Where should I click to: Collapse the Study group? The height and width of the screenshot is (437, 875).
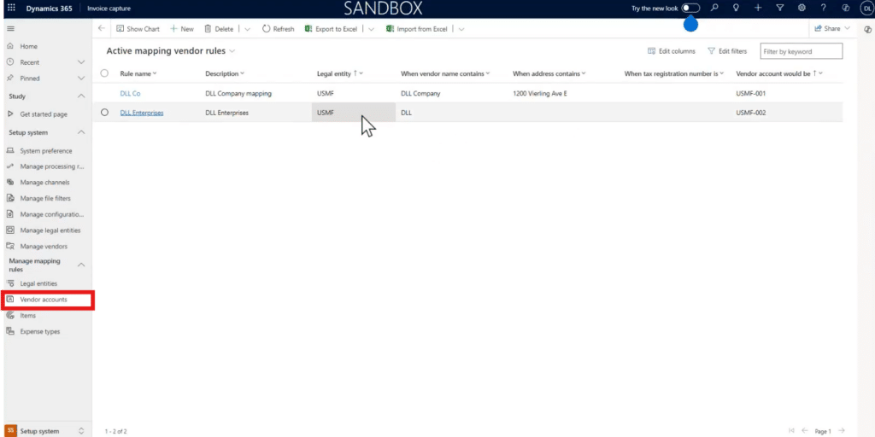click(81, 96)
